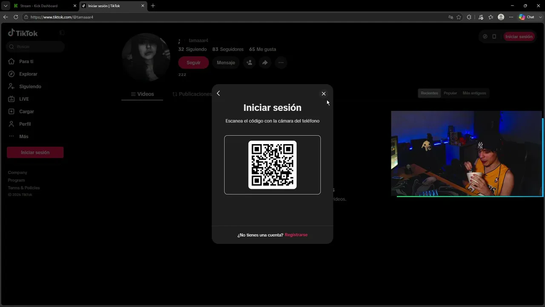The image size is (545, 307).
Task: Expand the dropdown arrow beside Chat
Action: (540, 17)
